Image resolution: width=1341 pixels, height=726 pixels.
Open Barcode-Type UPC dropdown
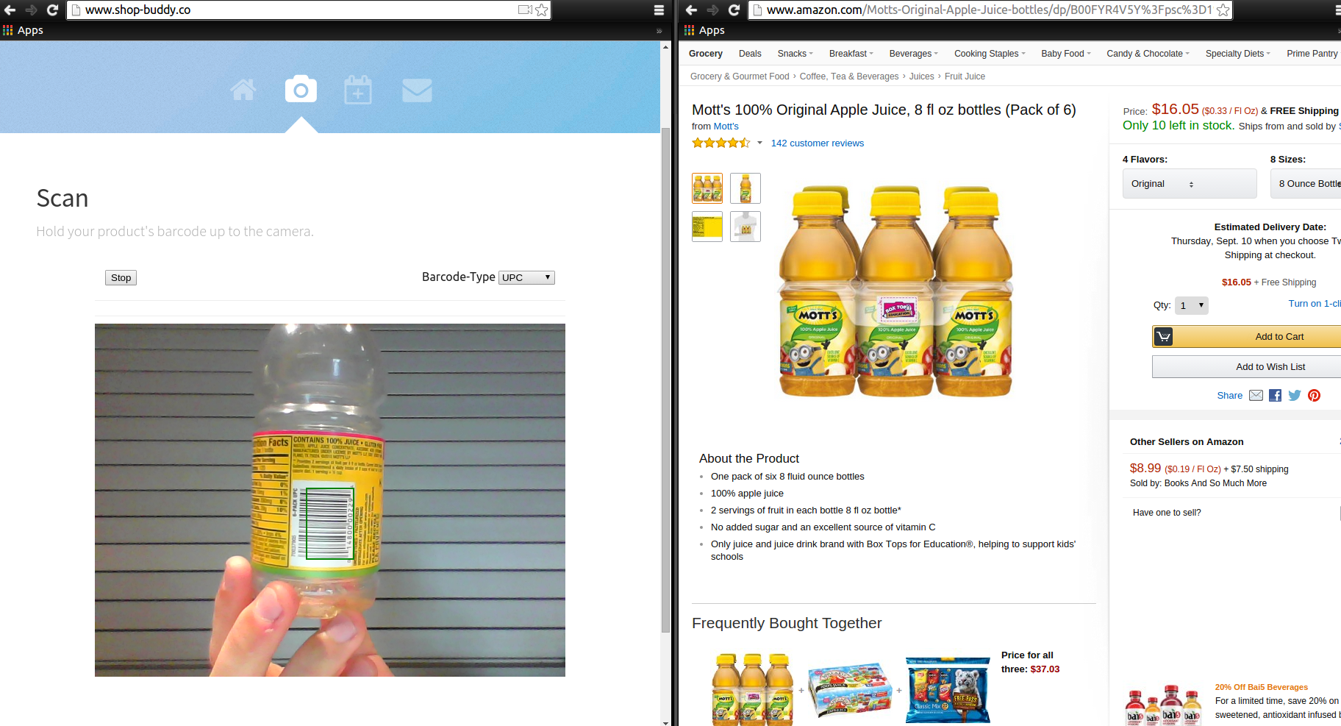pos(526,277)
